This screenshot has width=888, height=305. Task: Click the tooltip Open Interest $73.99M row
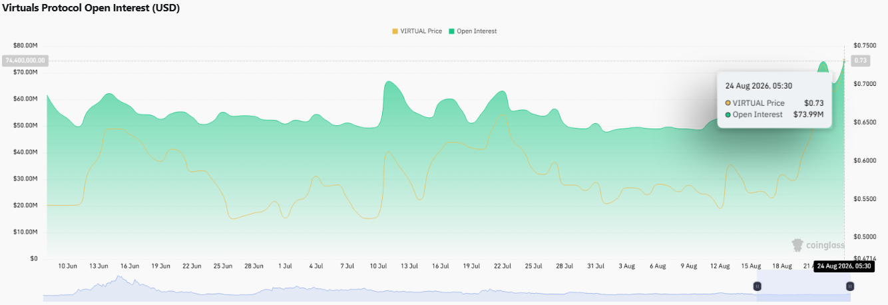(774, 115)
